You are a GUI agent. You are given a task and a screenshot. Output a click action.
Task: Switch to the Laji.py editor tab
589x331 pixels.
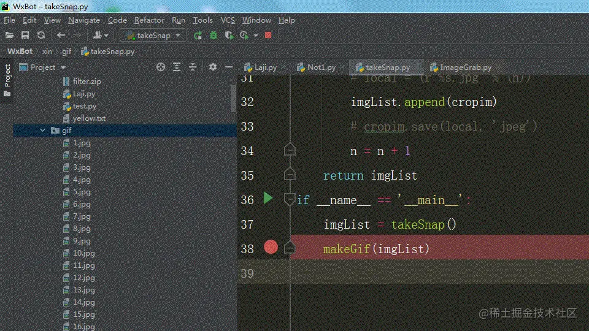[x=261, y=67]
